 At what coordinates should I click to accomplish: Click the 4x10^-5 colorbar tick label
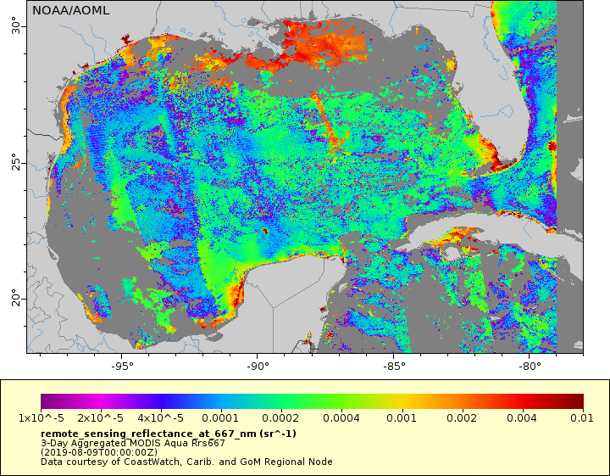[x=161, y=418]
